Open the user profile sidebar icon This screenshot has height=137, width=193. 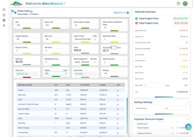[4, 26]
